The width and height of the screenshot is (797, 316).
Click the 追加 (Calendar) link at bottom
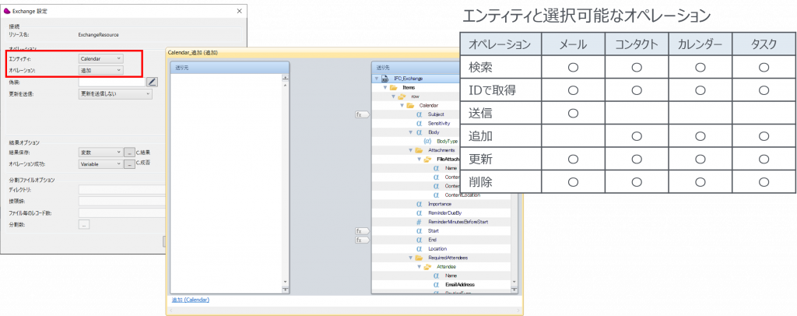coord(191,300)
